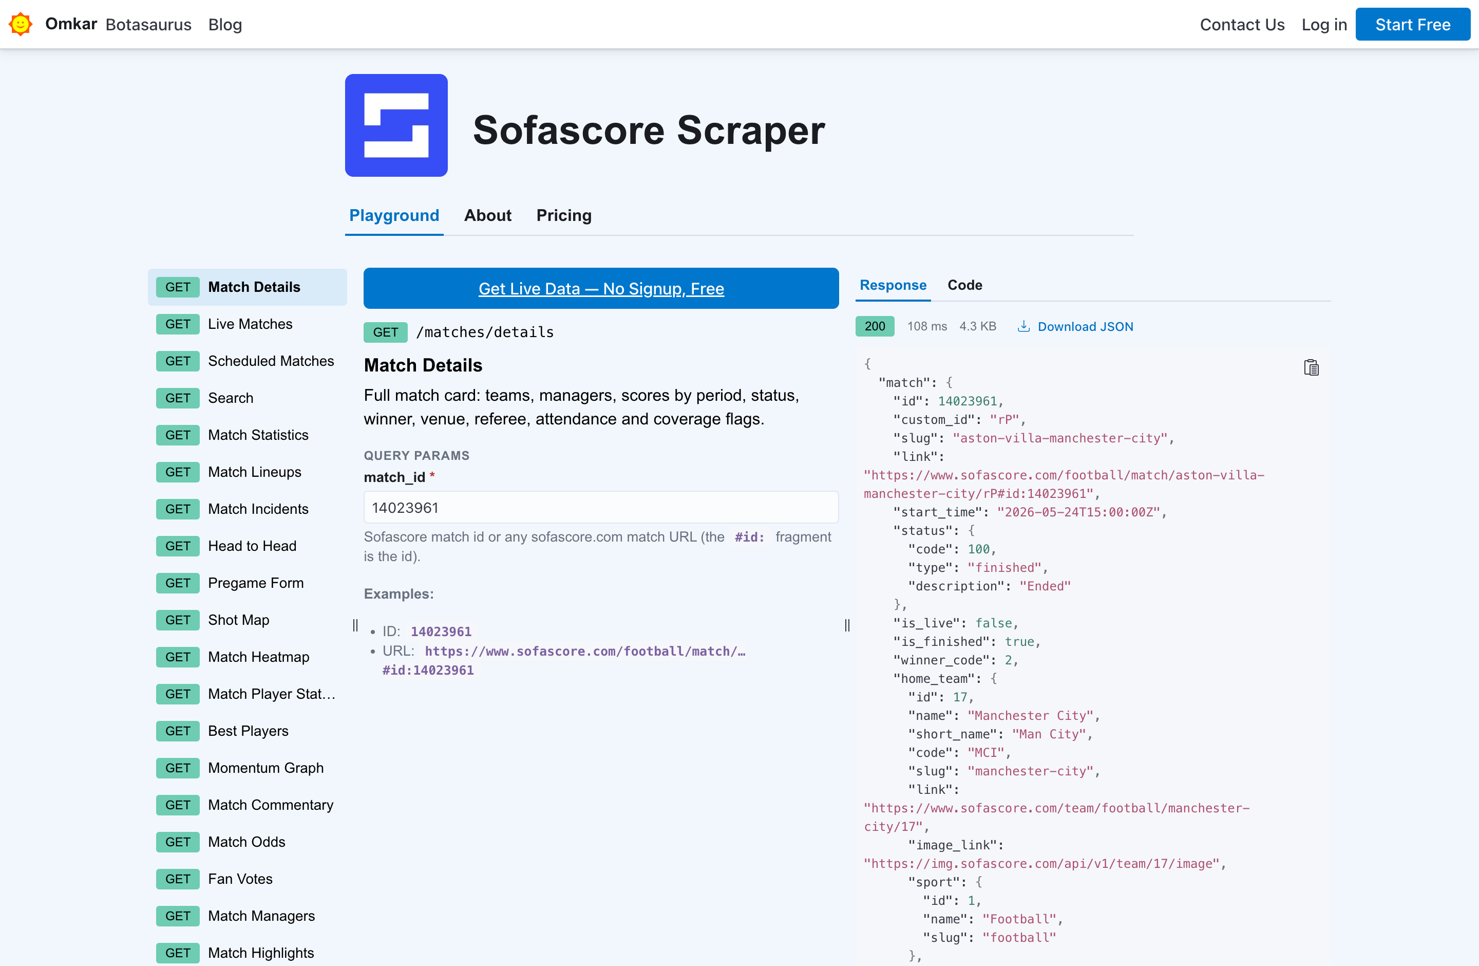Select Match Player Stat… endpoint
This screenshot has height=966, width=1479.
(248, 694)
